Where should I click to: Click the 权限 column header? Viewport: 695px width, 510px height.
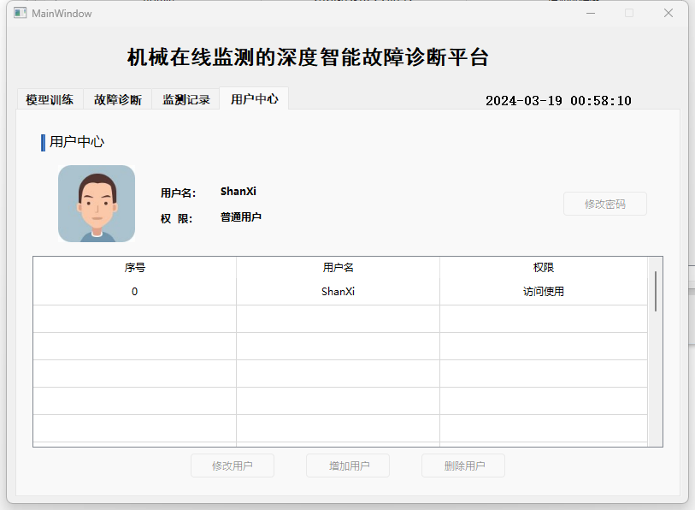click(544, 268)
